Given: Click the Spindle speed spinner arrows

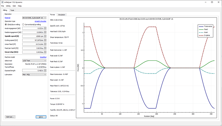Looking at the screenshot, I should pos(45,36).
